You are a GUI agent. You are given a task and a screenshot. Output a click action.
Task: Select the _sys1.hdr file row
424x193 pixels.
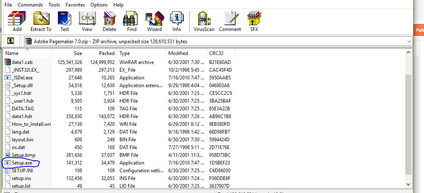pyautogui.click(x=119, y=93)
